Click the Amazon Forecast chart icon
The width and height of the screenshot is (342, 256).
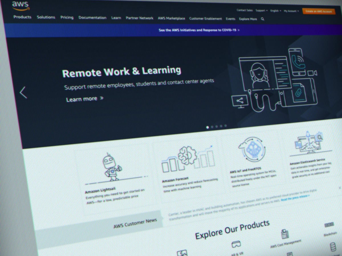click(188, 159)
